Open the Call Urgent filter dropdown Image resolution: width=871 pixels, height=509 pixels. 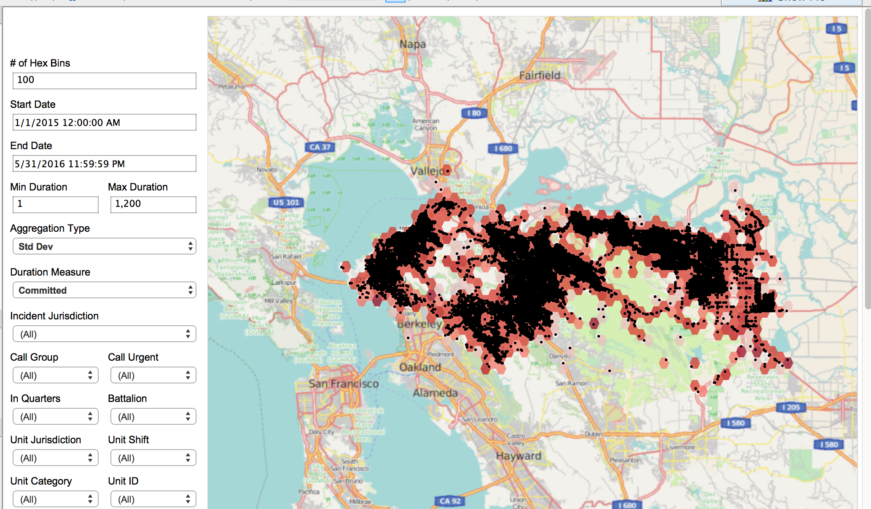click(153, 375)
